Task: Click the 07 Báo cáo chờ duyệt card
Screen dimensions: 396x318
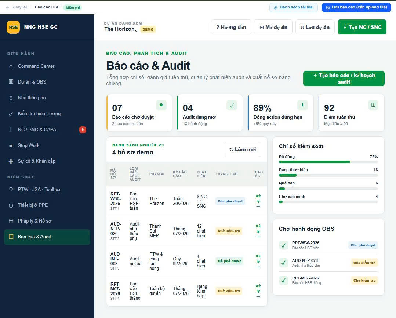Action: coord(139,113)
